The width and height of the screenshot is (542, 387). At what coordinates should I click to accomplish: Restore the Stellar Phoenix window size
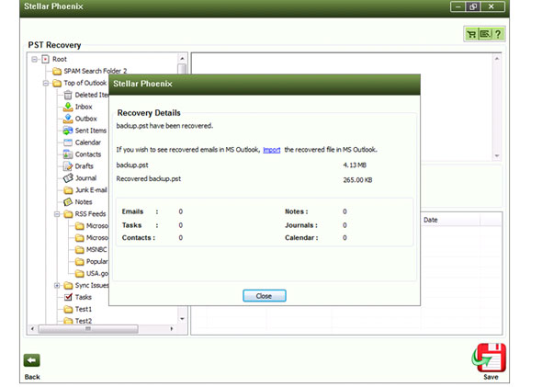coord(473,6)
